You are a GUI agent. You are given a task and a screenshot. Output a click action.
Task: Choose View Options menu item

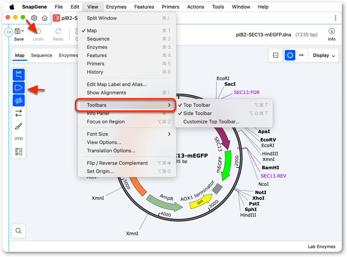click(127, 142)
